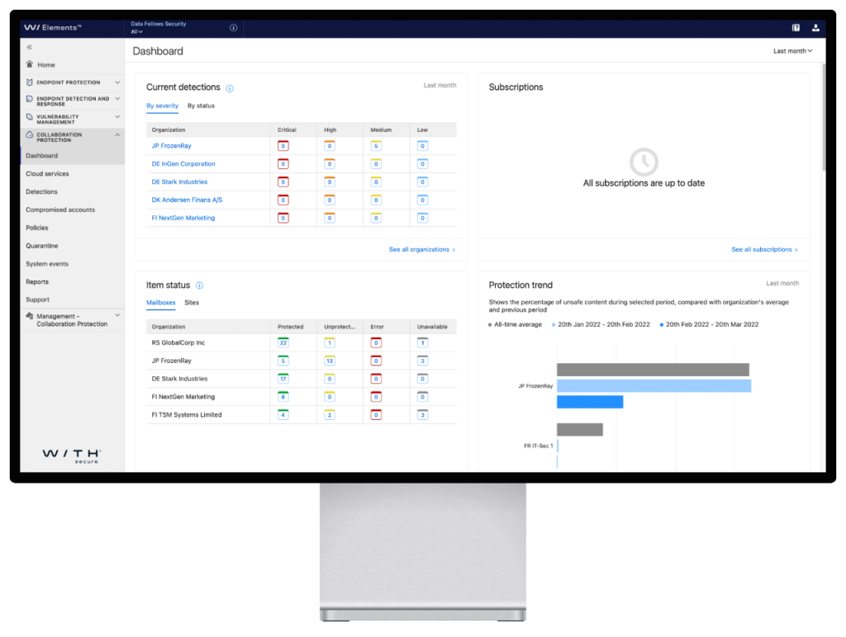Click High badge for DK Andersen Finans A/S

click(330, 200)
